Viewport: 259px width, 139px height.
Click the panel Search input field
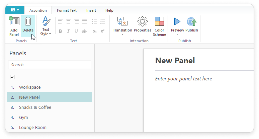point(50,65)
